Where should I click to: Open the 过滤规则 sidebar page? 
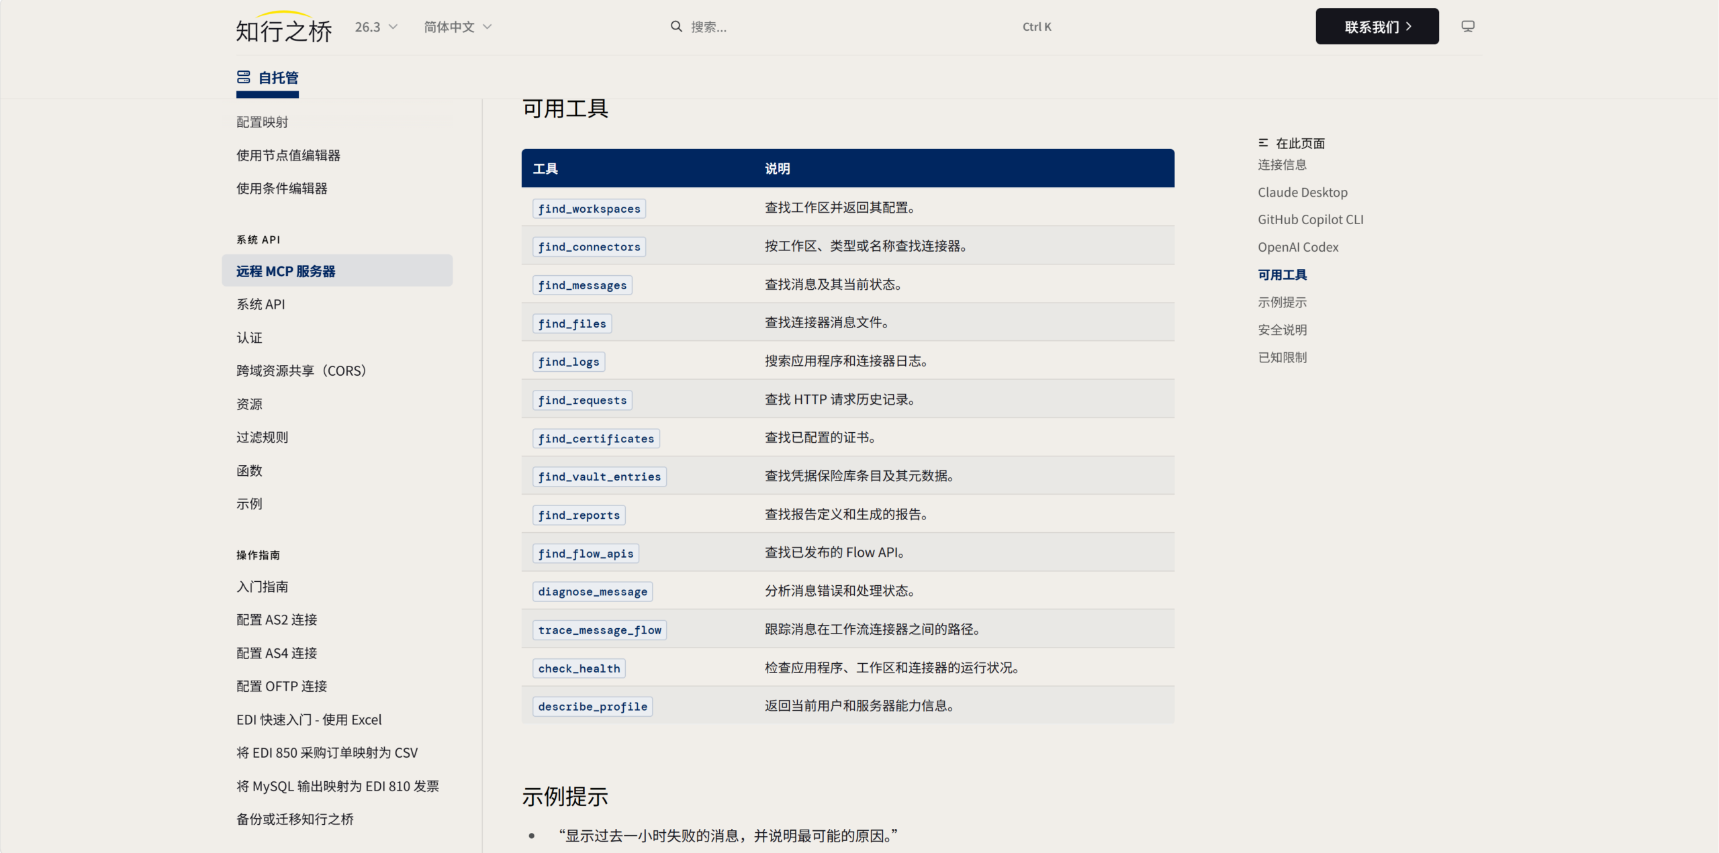coord(262,437)
